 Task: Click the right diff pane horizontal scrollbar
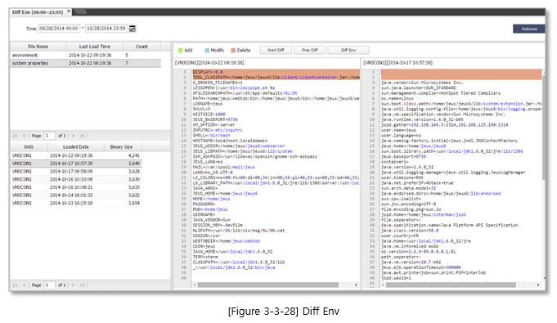[x=451, y=285]
